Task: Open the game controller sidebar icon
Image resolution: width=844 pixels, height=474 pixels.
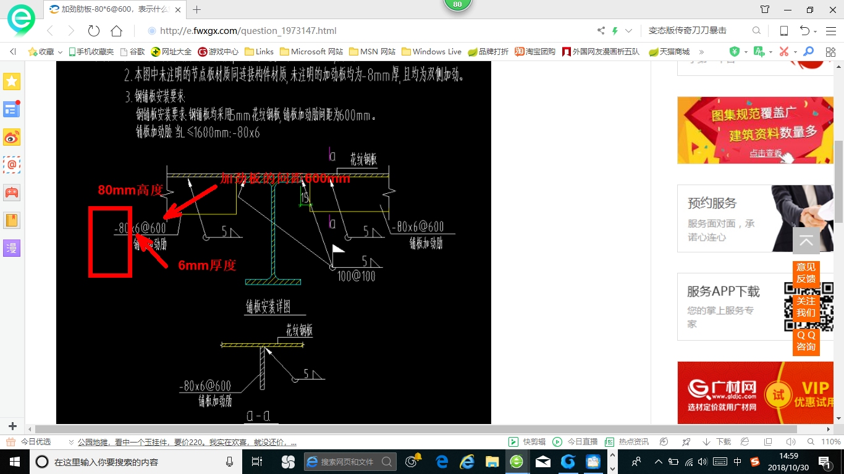Action: [12, 193]
